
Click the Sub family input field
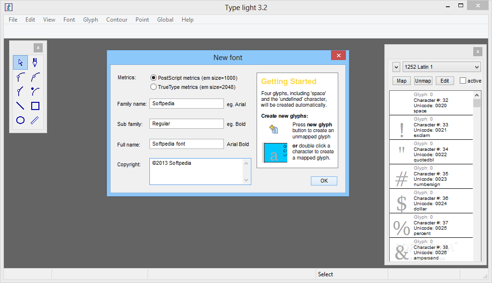coord(186,123)
